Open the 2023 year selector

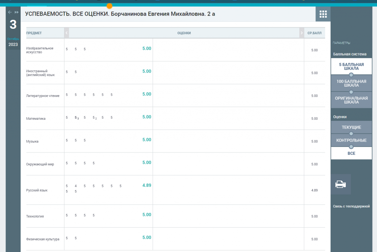click(13, 45)
